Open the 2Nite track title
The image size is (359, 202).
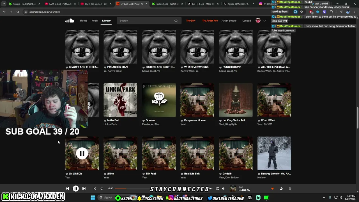pyautogui.click(x=111, y=174)
